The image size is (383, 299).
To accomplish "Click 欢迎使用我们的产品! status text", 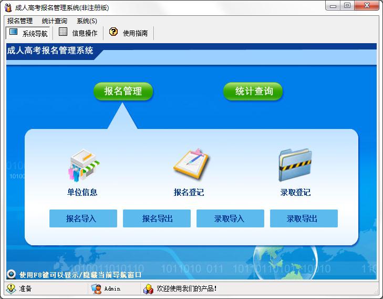I will tap(187, 288).
